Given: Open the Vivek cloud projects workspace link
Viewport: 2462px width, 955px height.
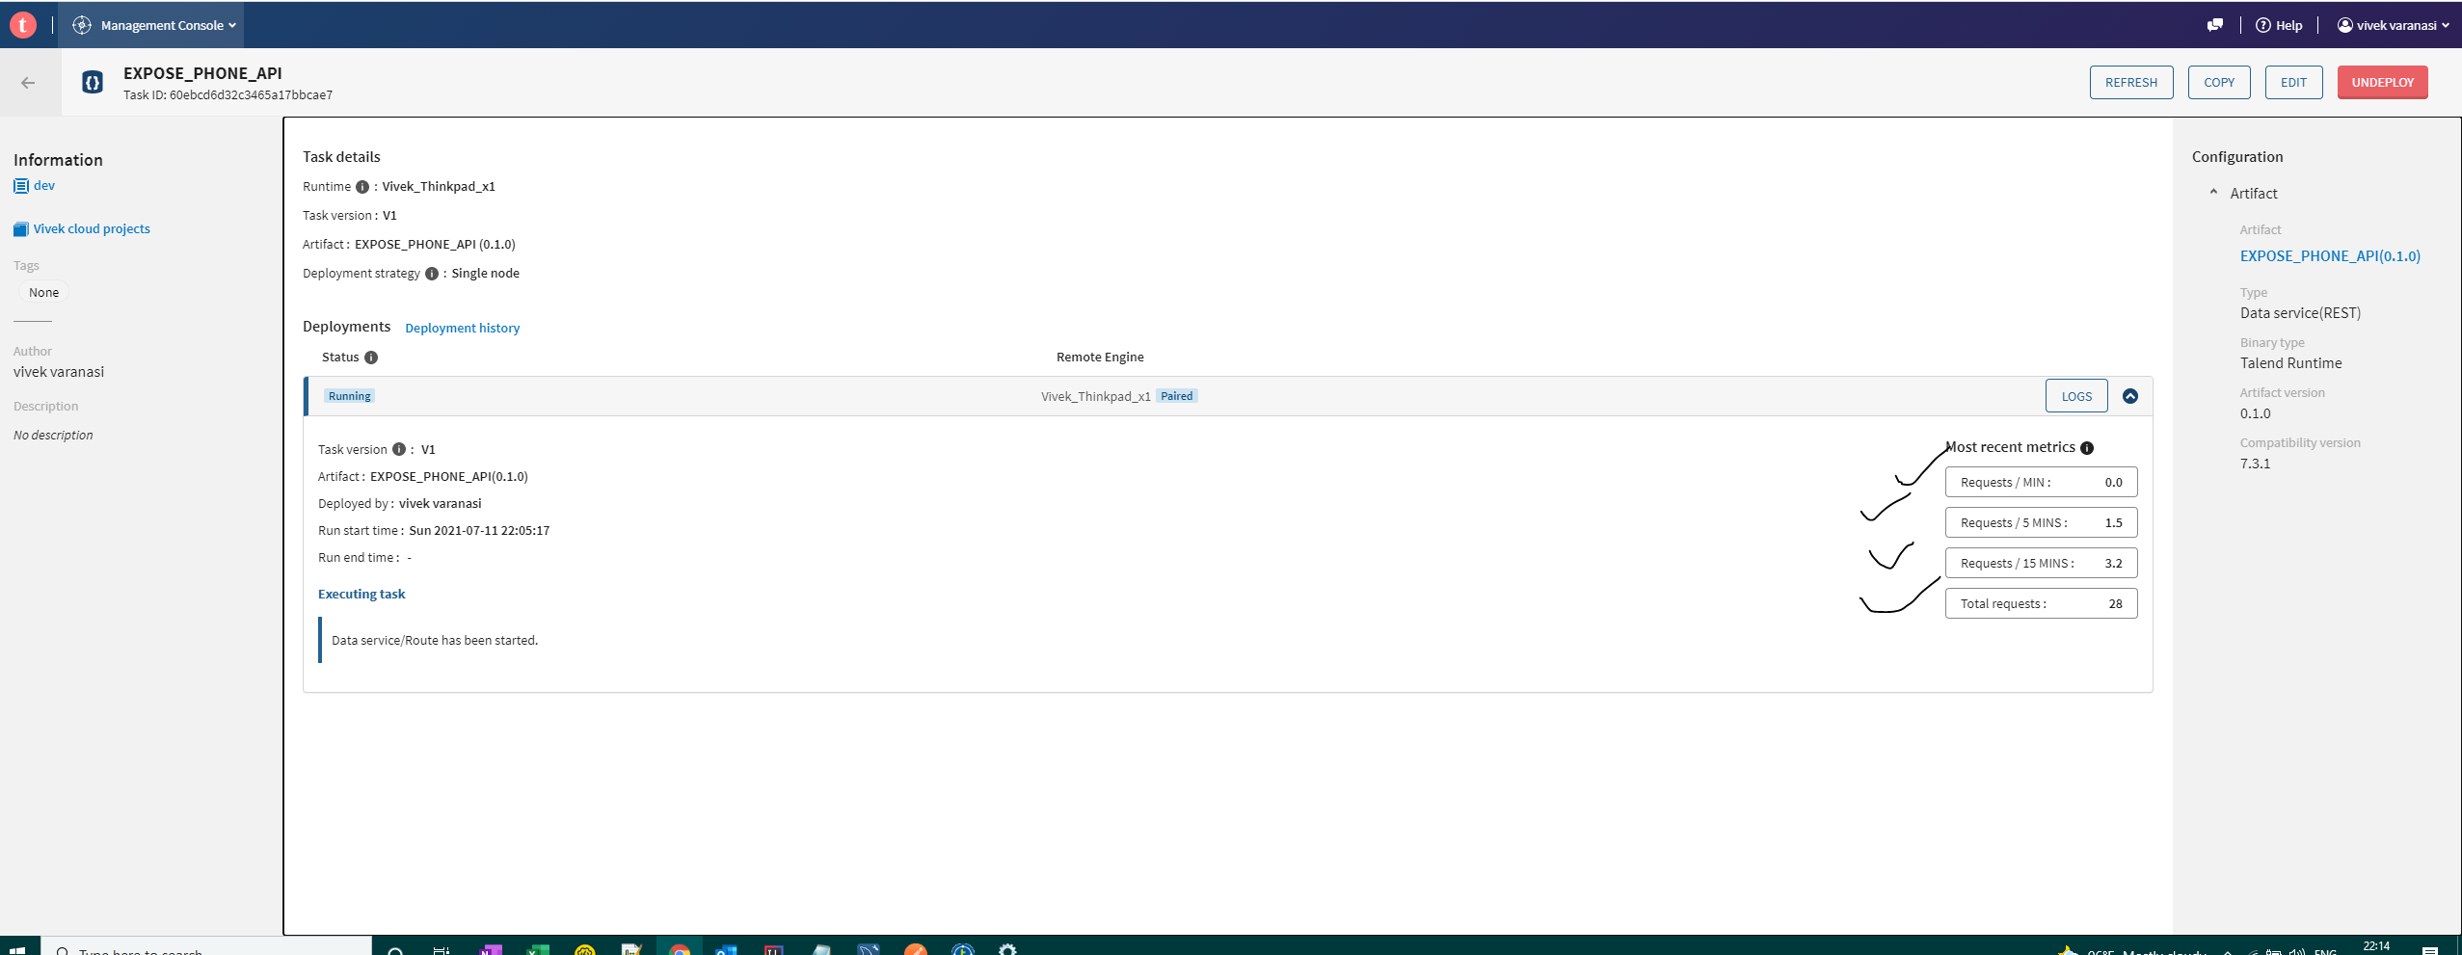Looking at the screenshot, I should (92, 229).
